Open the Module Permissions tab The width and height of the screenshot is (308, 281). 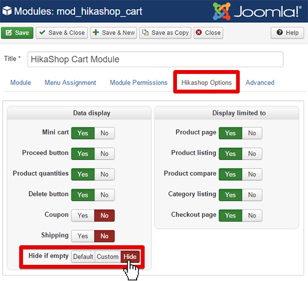(139, 82)
